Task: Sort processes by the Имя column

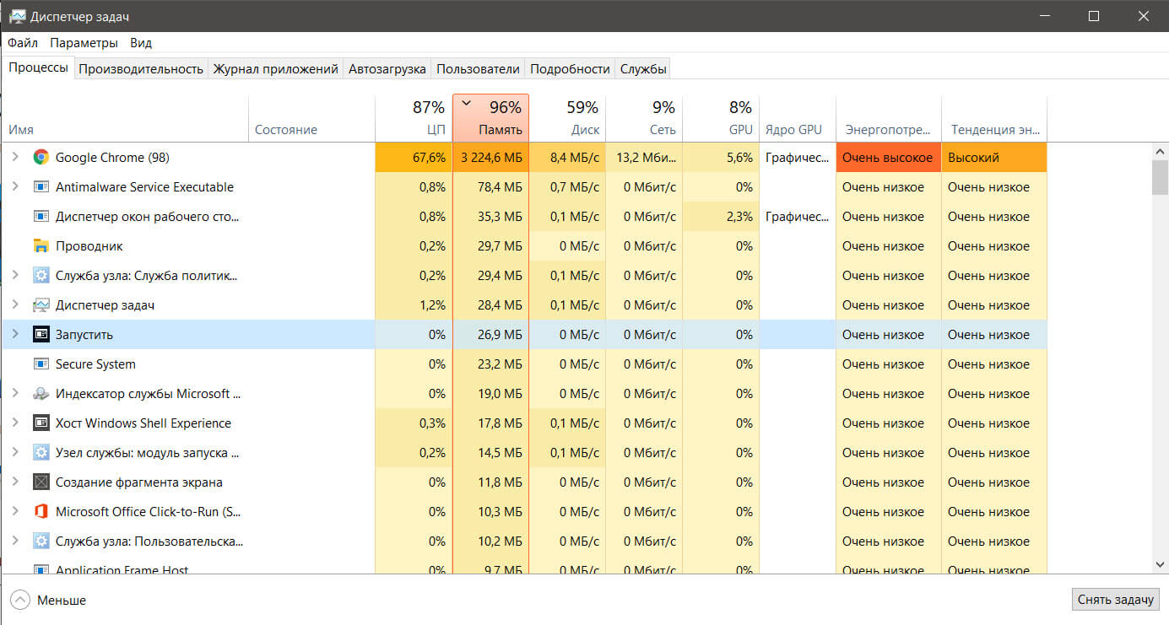Action: coord(125,118)
